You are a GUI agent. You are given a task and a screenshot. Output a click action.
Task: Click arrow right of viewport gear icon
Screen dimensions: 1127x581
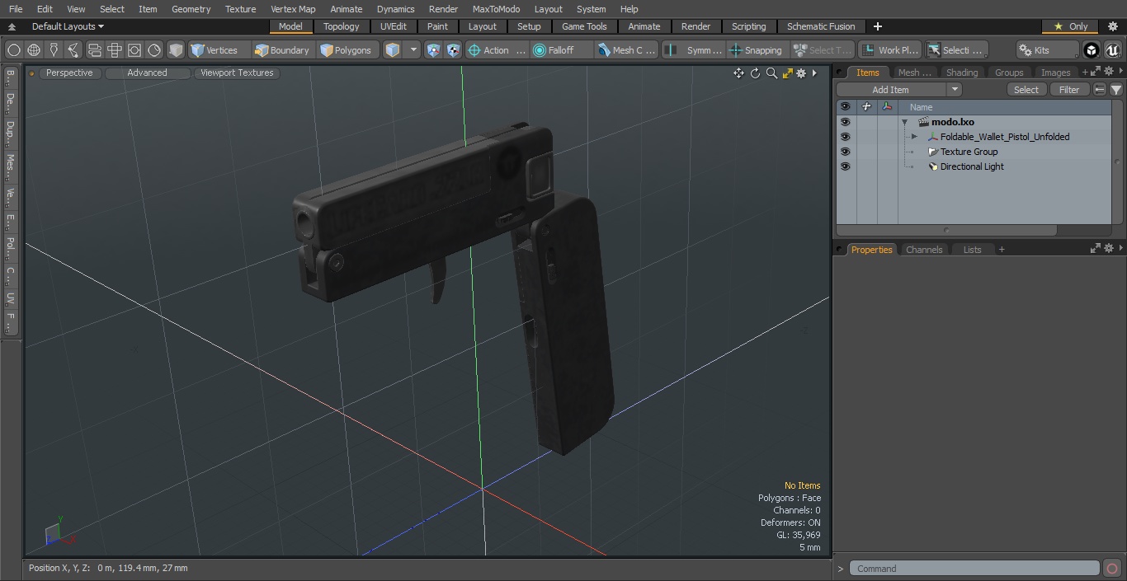[814, 73]
